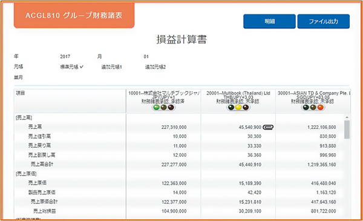The width and height of the screenshot is (363, 221).
Task: Click the cell value 416,480,040
Action: (324, 183)
